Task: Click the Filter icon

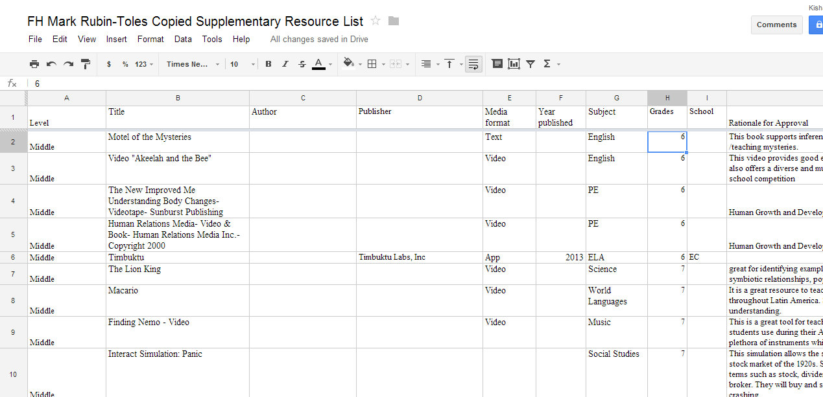Action: (x=531, y=64)
